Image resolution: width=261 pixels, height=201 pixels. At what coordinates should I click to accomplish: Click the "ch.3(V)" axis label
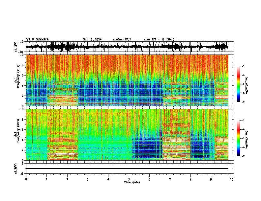[16, 168]
